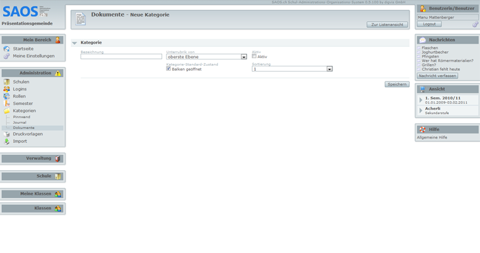
Task: Click the settings icon beside Logout
Action: 475,24
